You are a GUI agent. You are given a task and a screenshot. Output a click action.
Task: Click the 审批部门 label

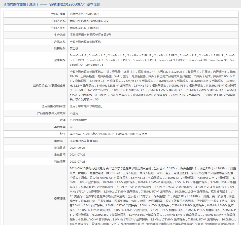[60, 141]
